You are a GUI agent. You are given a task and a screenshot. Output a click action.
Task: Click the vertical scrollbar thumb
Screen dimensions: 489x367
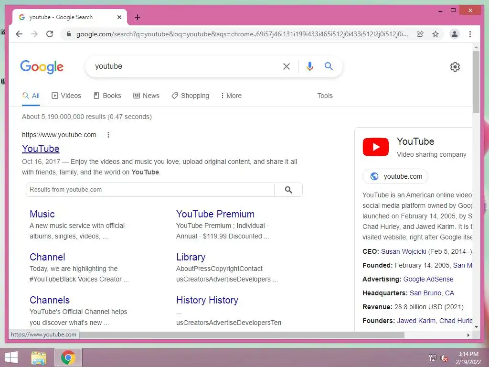pos(476,82)
